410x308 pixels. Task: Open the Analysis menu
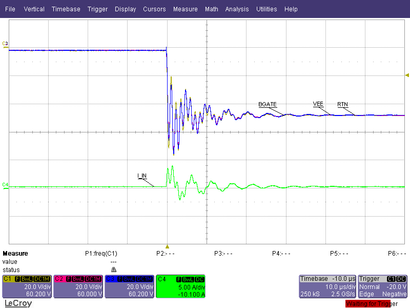[x=237, y=9]
